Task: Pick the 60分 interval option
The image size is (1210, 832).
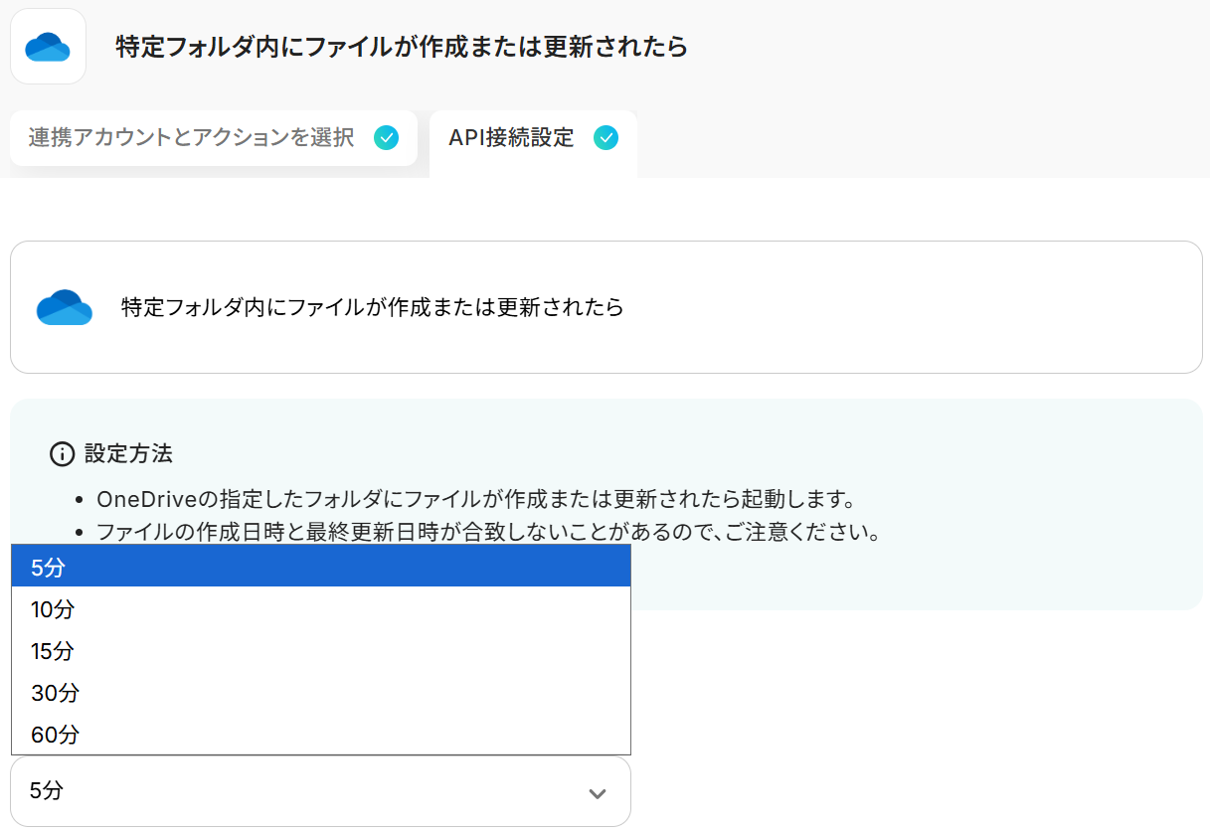Action: click(320, 735)
